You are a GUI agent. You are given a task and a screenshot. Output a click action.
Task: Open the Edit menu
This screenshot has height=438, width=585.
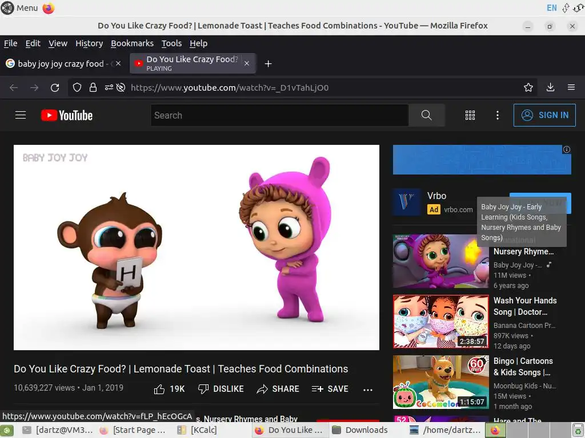[33, 43]
